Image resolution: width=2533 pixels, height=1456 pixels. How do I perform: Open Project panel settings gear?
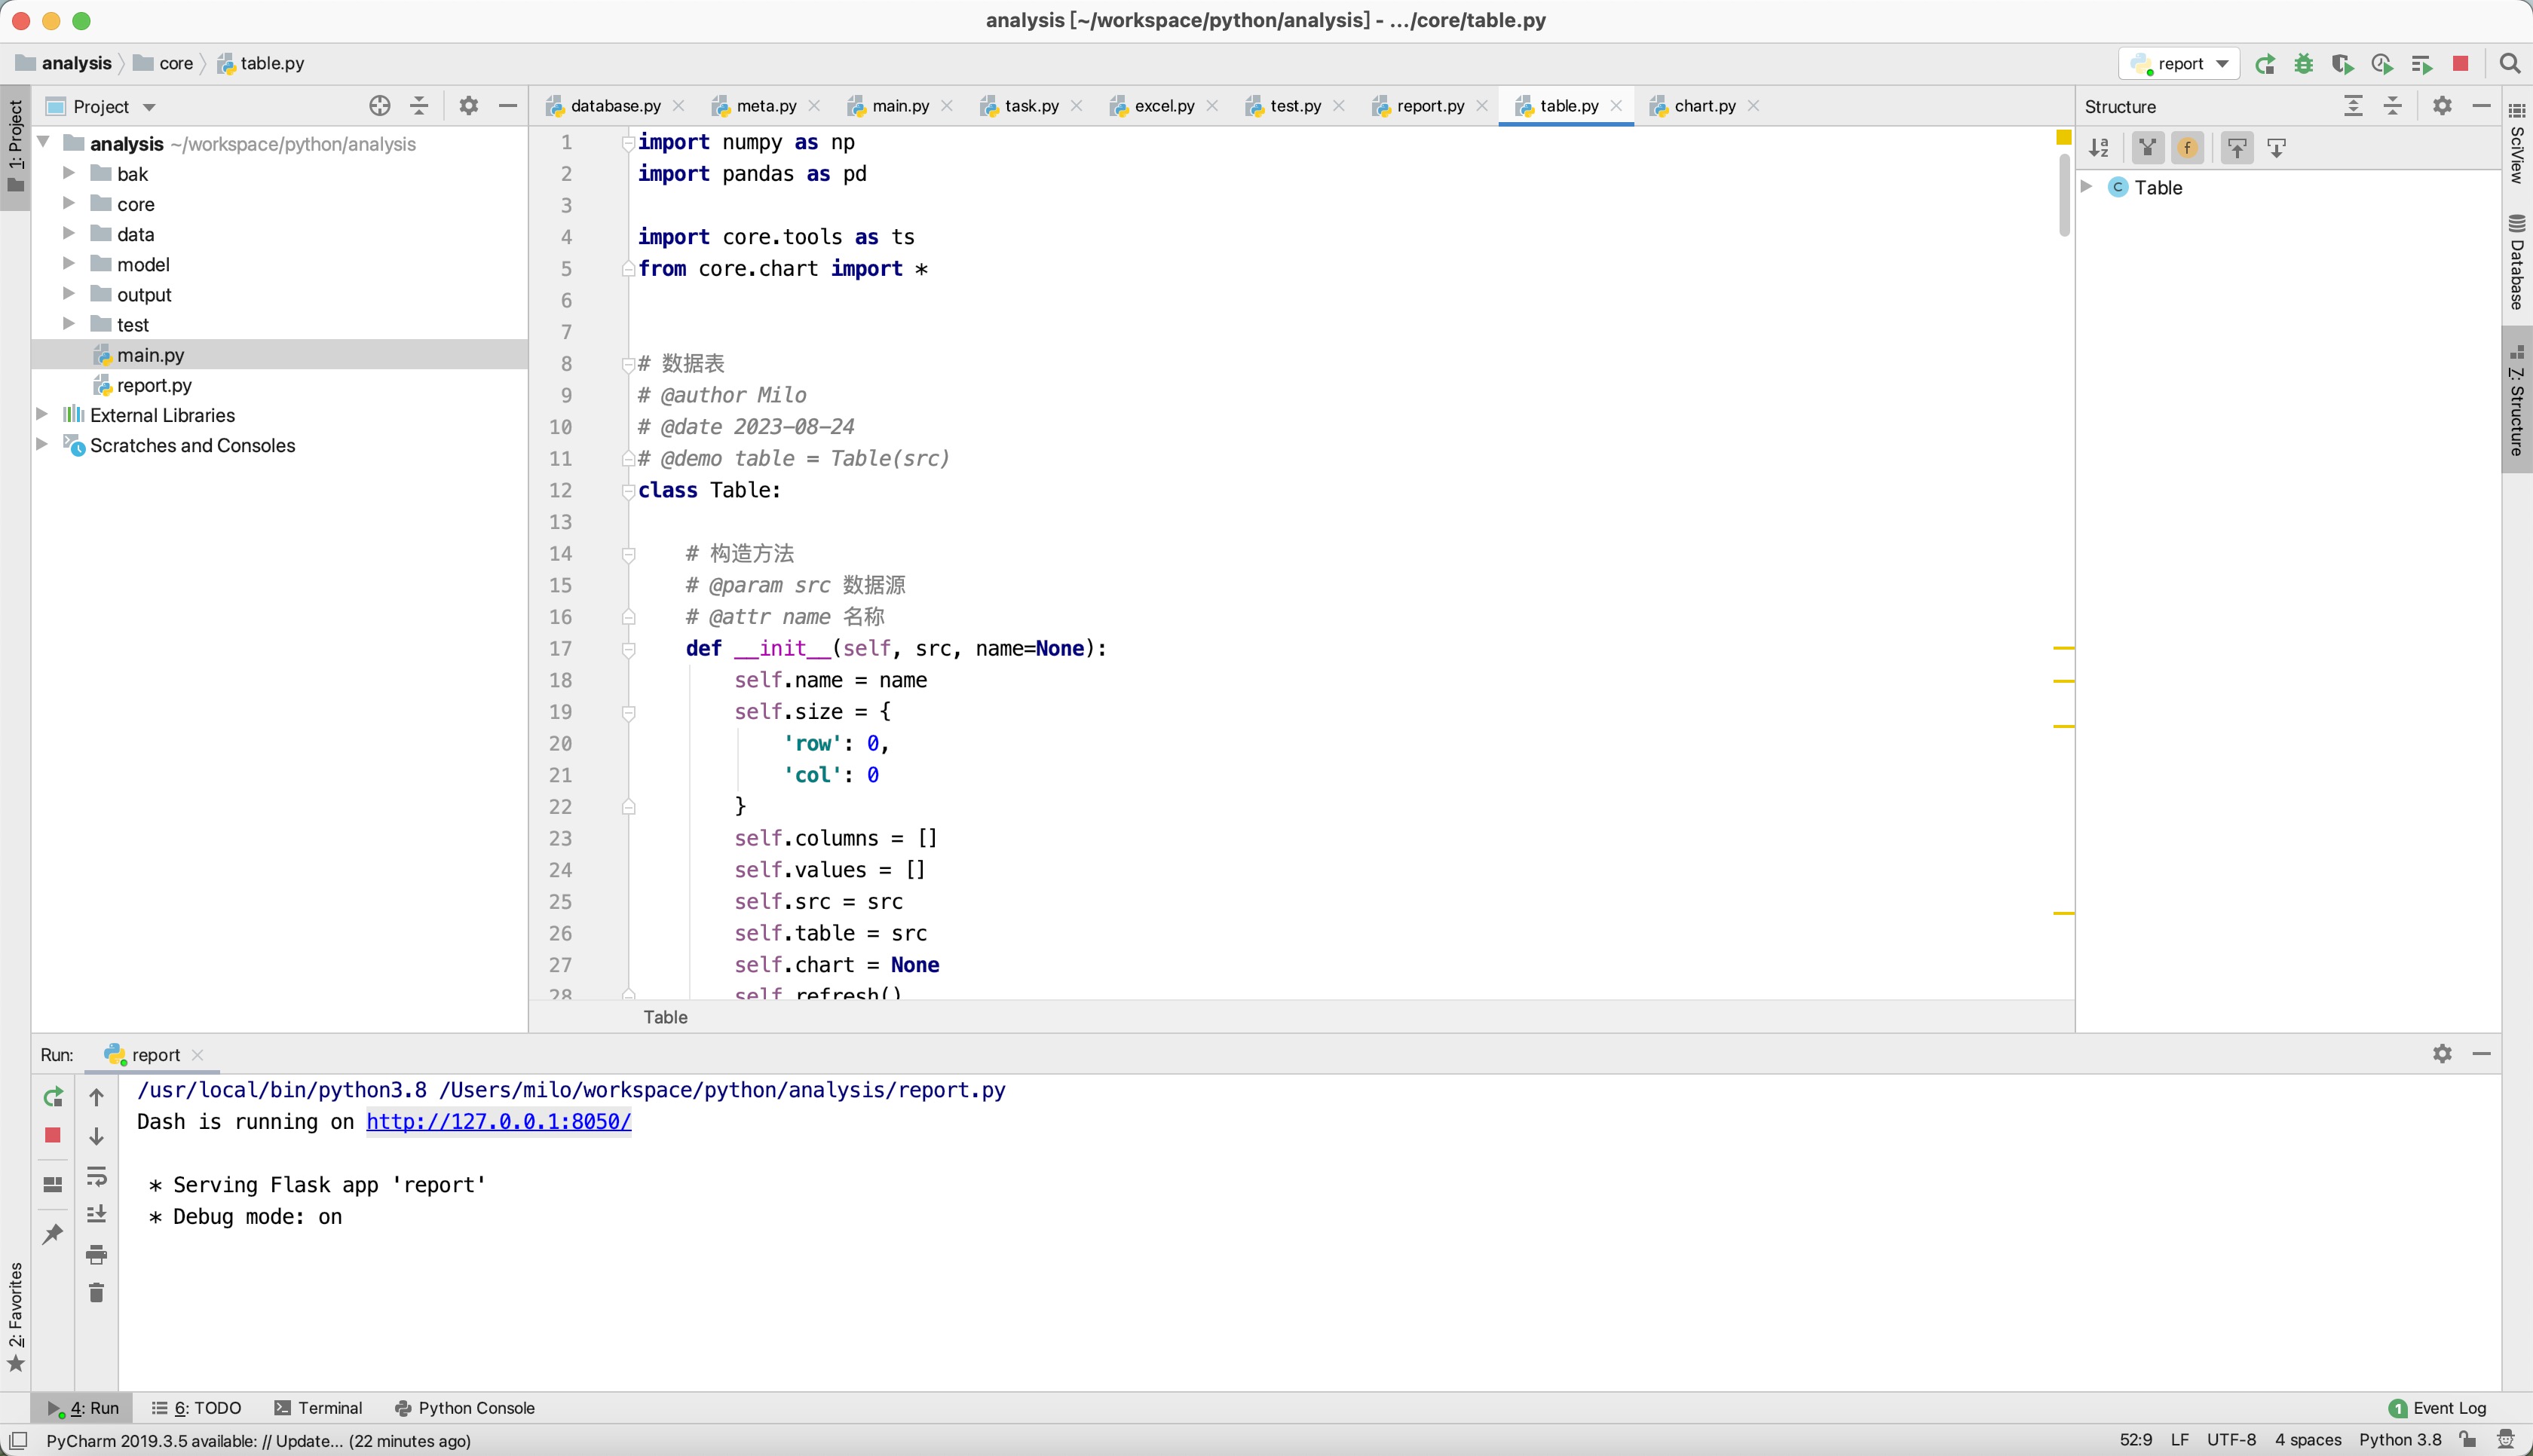tap(468, 106)
